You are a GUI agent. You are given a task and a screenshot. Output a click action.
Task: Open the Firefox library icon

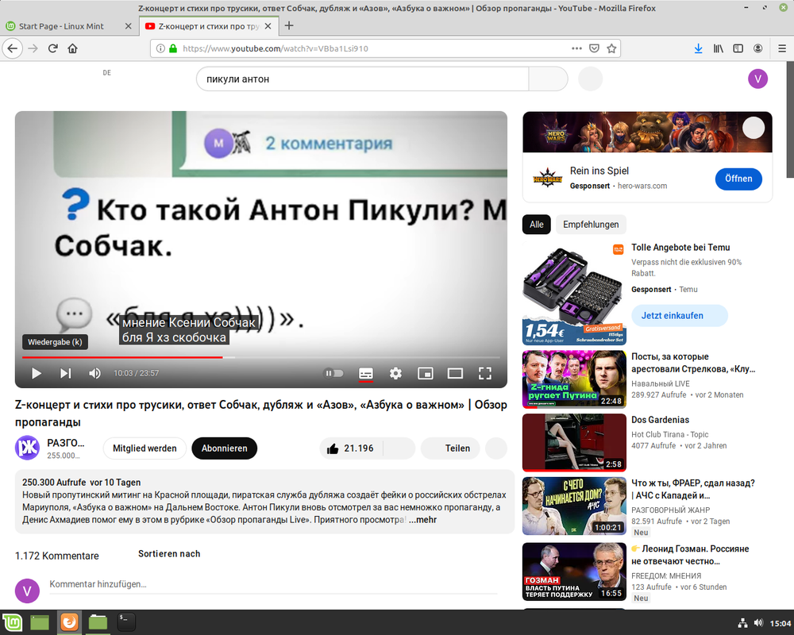tap(718, 48)
